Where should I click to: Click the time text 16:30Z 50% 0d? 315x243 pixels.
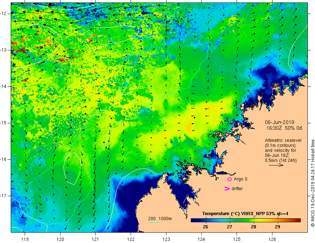284,128
